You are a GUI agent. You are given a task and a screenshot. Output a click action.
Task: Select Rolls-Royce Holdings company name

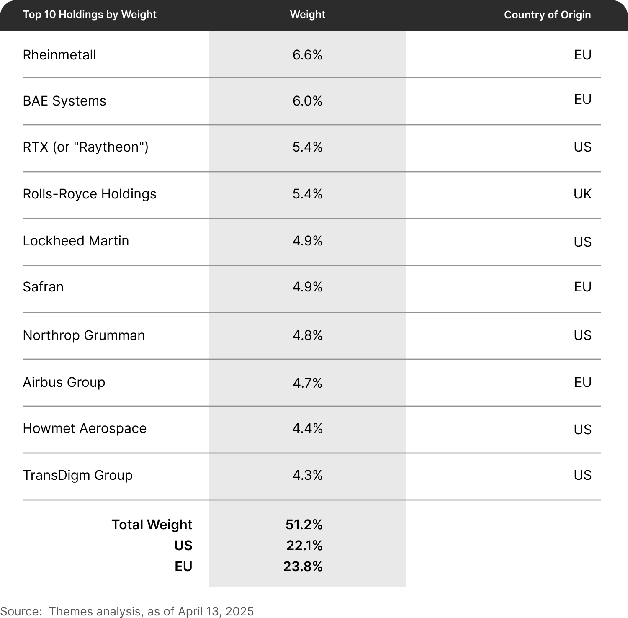pos(90,194)
